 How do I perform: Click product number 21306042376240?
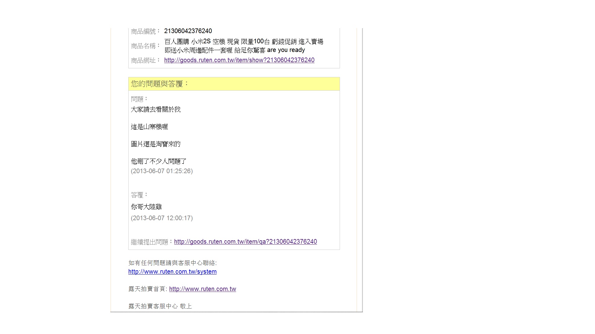188,31
